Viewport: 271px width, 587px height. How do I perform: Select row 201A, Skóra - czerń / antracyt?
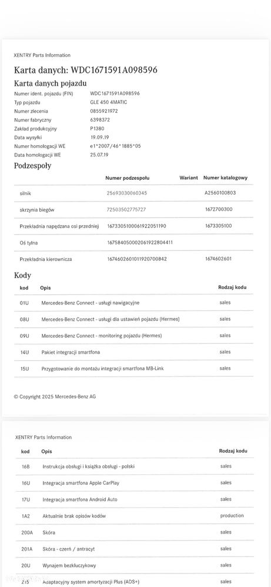[135, 549]
